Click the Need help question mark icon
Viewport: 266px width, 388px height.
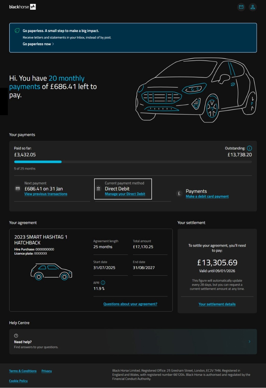tap(16, 336)
